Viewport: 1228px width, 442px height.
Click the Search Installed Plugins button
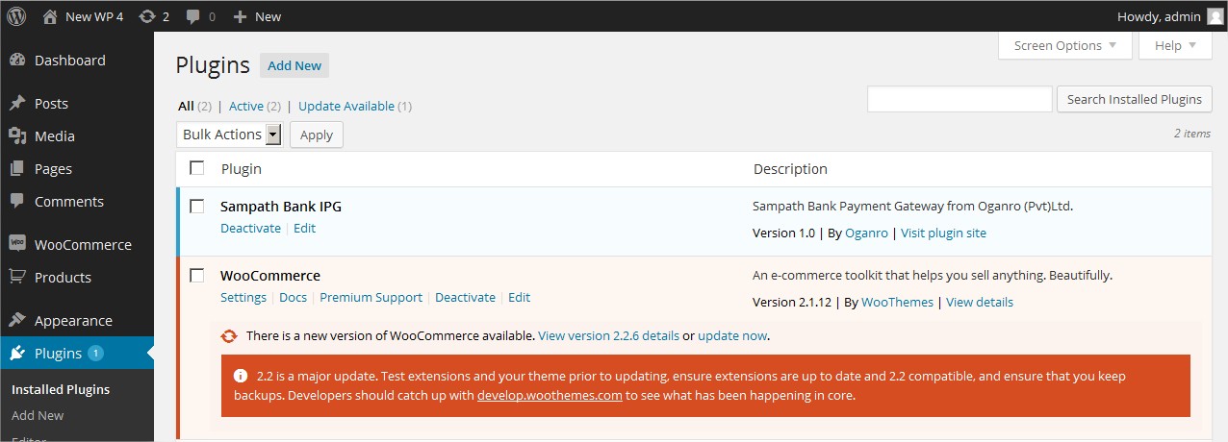(1135, 99)
